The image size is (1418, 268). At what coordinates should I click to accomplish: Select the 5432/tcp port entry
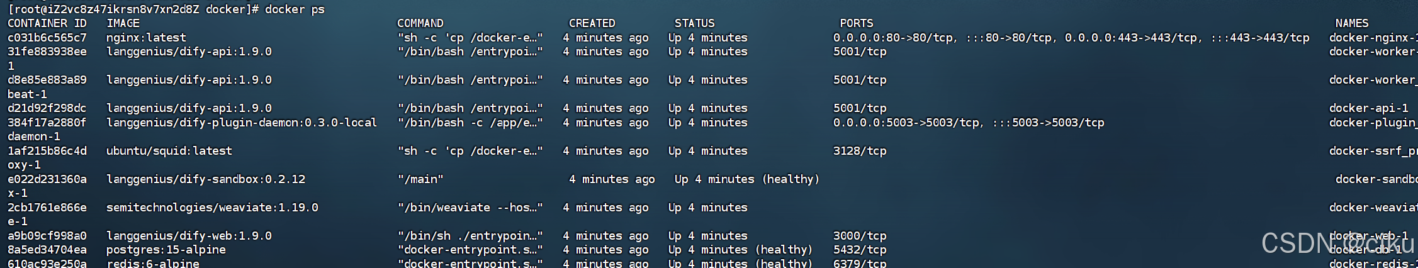tap(860, 250)
